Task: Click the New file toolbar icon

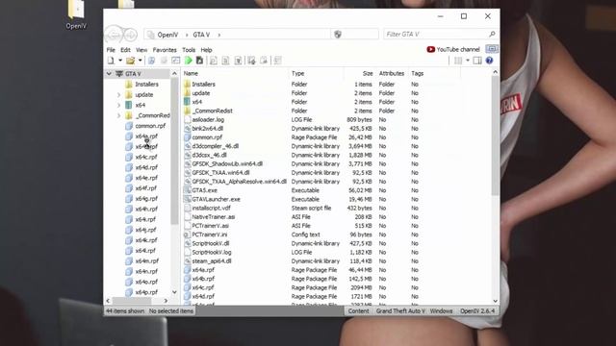Action: coord(112,61)
